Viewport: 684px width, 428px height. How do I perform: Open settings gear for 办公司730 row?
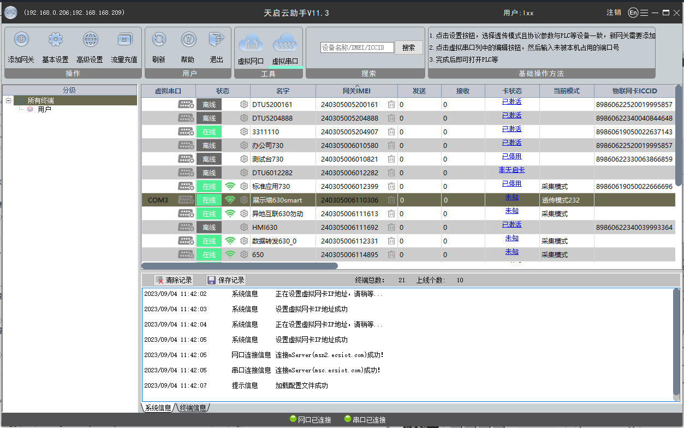click(244, 145)
